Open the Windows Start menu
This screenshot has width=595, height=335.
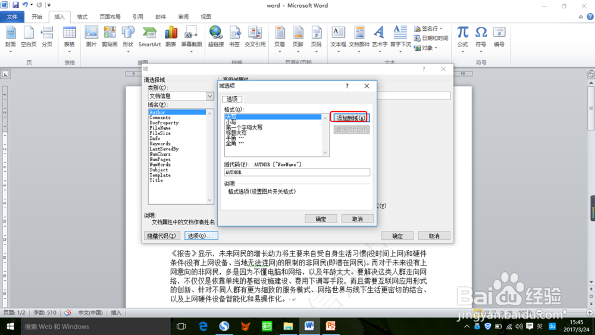pyautogui.click(x=10, y=326)
